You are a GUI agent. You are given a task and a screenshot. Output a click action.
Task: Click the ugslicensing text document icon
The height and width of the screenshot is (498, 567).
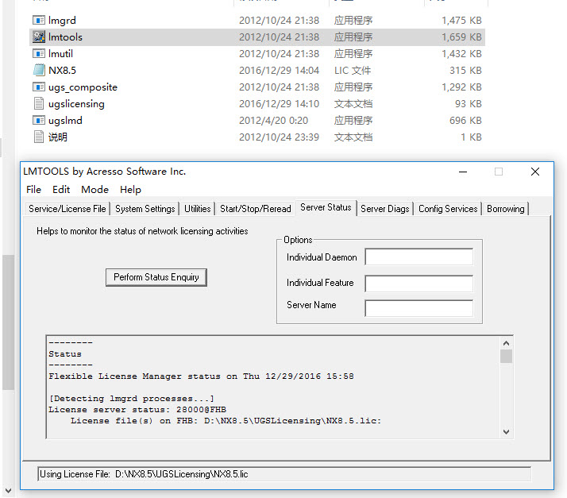[x=39, y=104]
